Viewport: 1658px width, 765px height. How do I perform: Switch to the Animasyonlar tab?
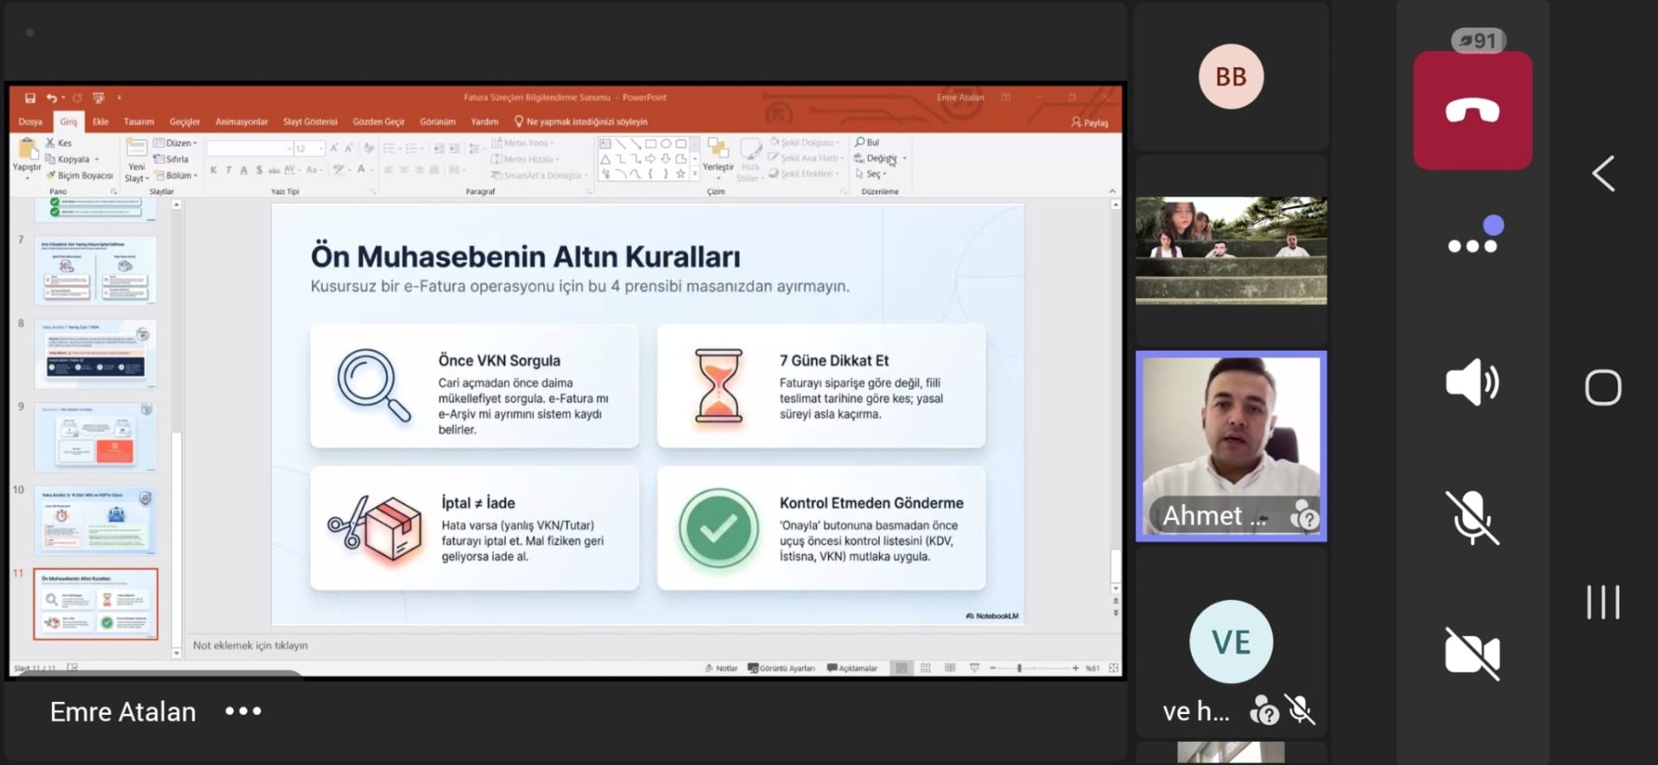242,122
